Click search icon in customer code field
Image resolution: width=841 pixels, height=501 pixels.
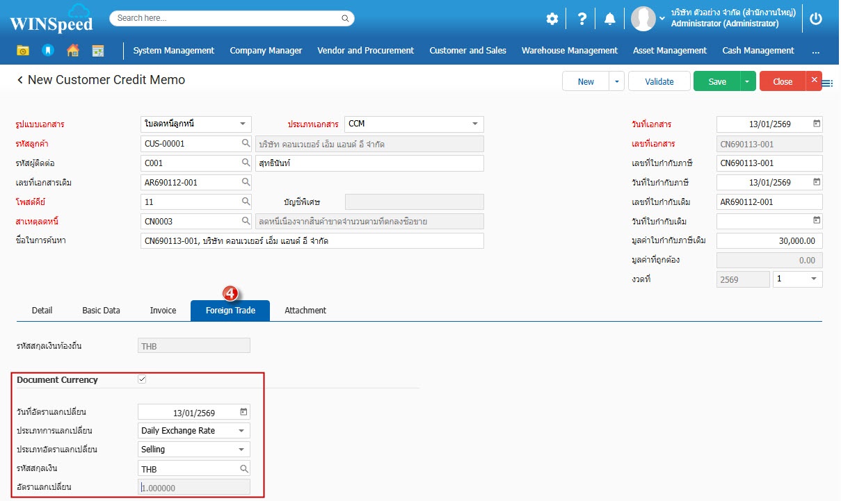[x=246, y=144]
